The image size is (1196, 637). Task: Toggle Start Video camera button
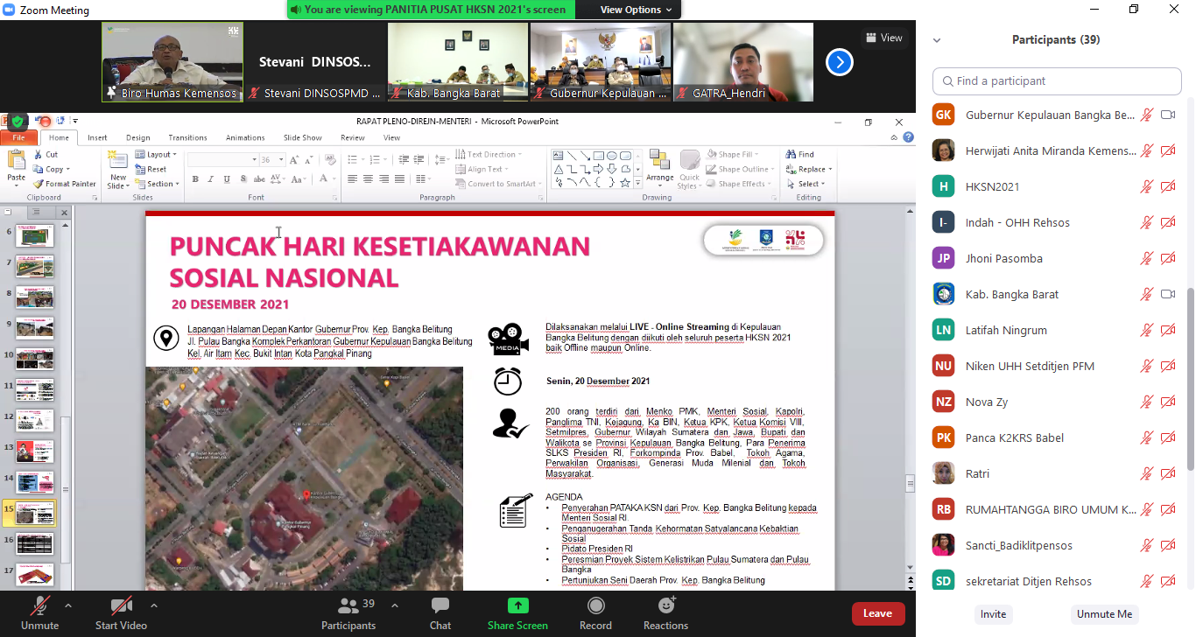tap(121, 606)
